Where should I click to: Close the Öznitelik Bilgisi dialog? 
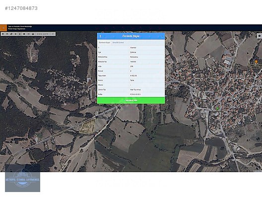coord(162,36)
